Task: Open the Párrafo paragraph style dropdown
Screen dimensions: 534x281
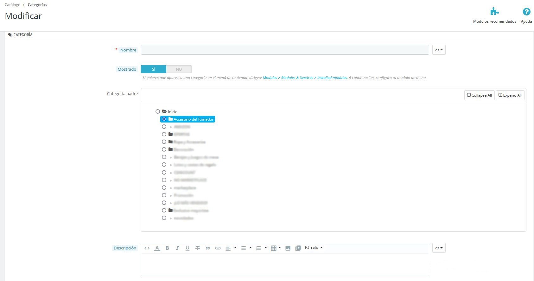Action: tap(314, 248)
